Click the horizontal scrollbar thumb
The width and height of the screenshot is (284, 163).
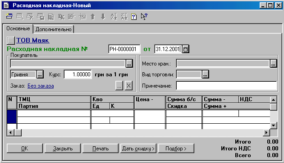[x=18, y=133]
